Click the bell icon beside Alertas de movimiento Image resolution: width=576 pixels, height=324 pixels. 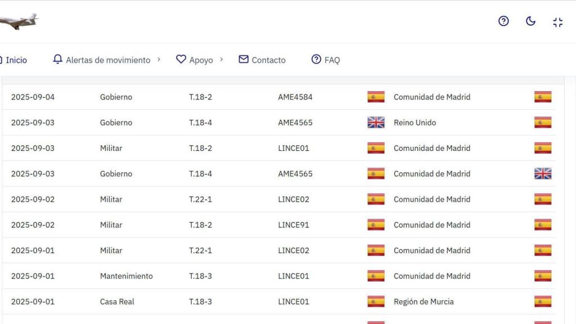58,59
